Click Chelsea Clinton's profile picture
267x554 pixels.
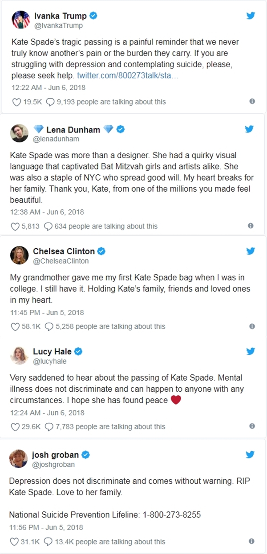(x=20, y=255)
